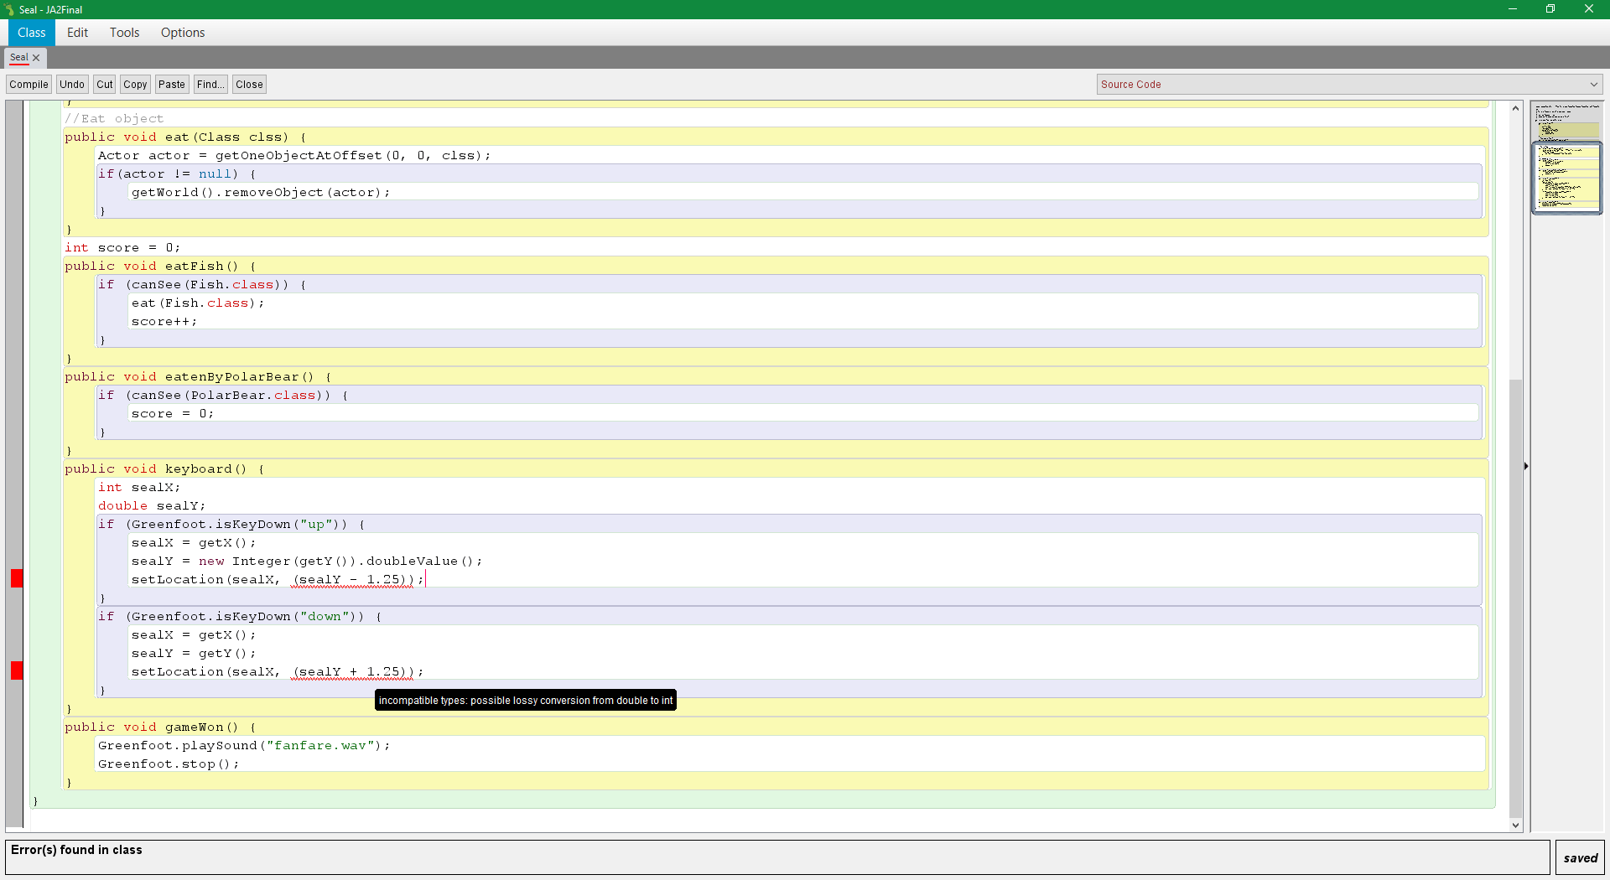Collapse the code minimap with the side arrow
The image size is (1610, 880).
point(1526,466)
